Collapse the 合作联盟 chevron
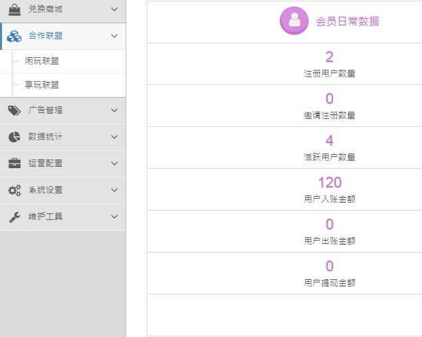 114,36
